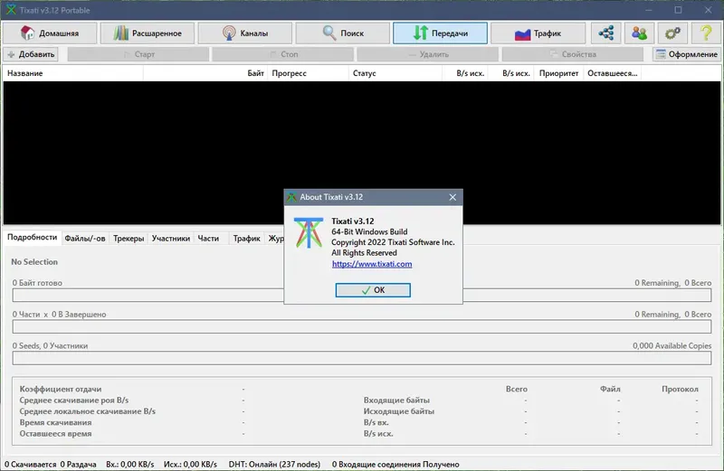Sort by the Приоритет column header
724x471 pixels.
(558, 73)
